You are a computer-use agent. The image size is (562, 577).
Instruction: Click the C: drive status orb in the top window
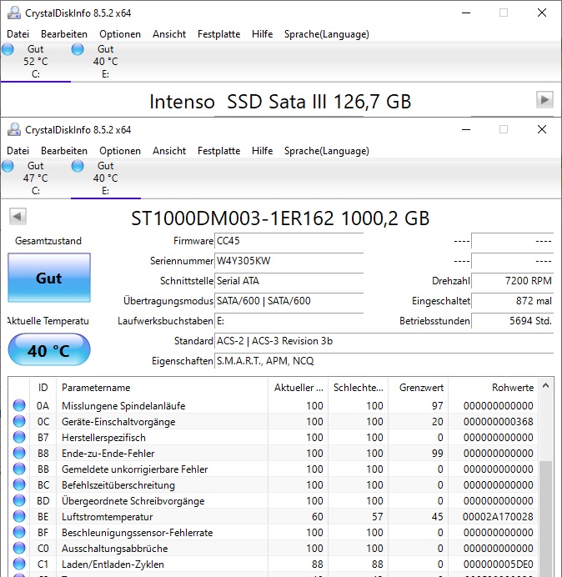coord(8,49)
